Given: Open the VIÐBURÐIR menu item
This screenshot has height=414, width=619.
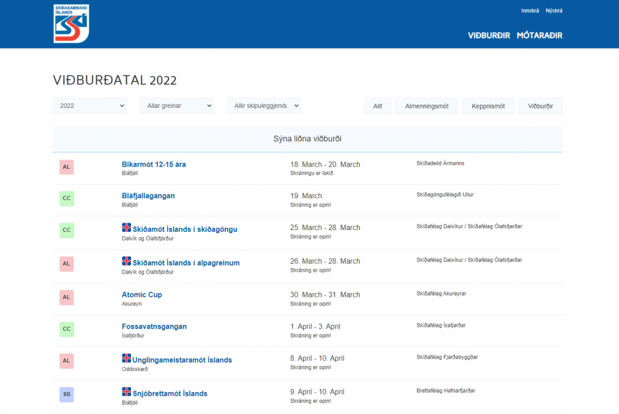Looking at the screenshot, I should coord(489,36).
